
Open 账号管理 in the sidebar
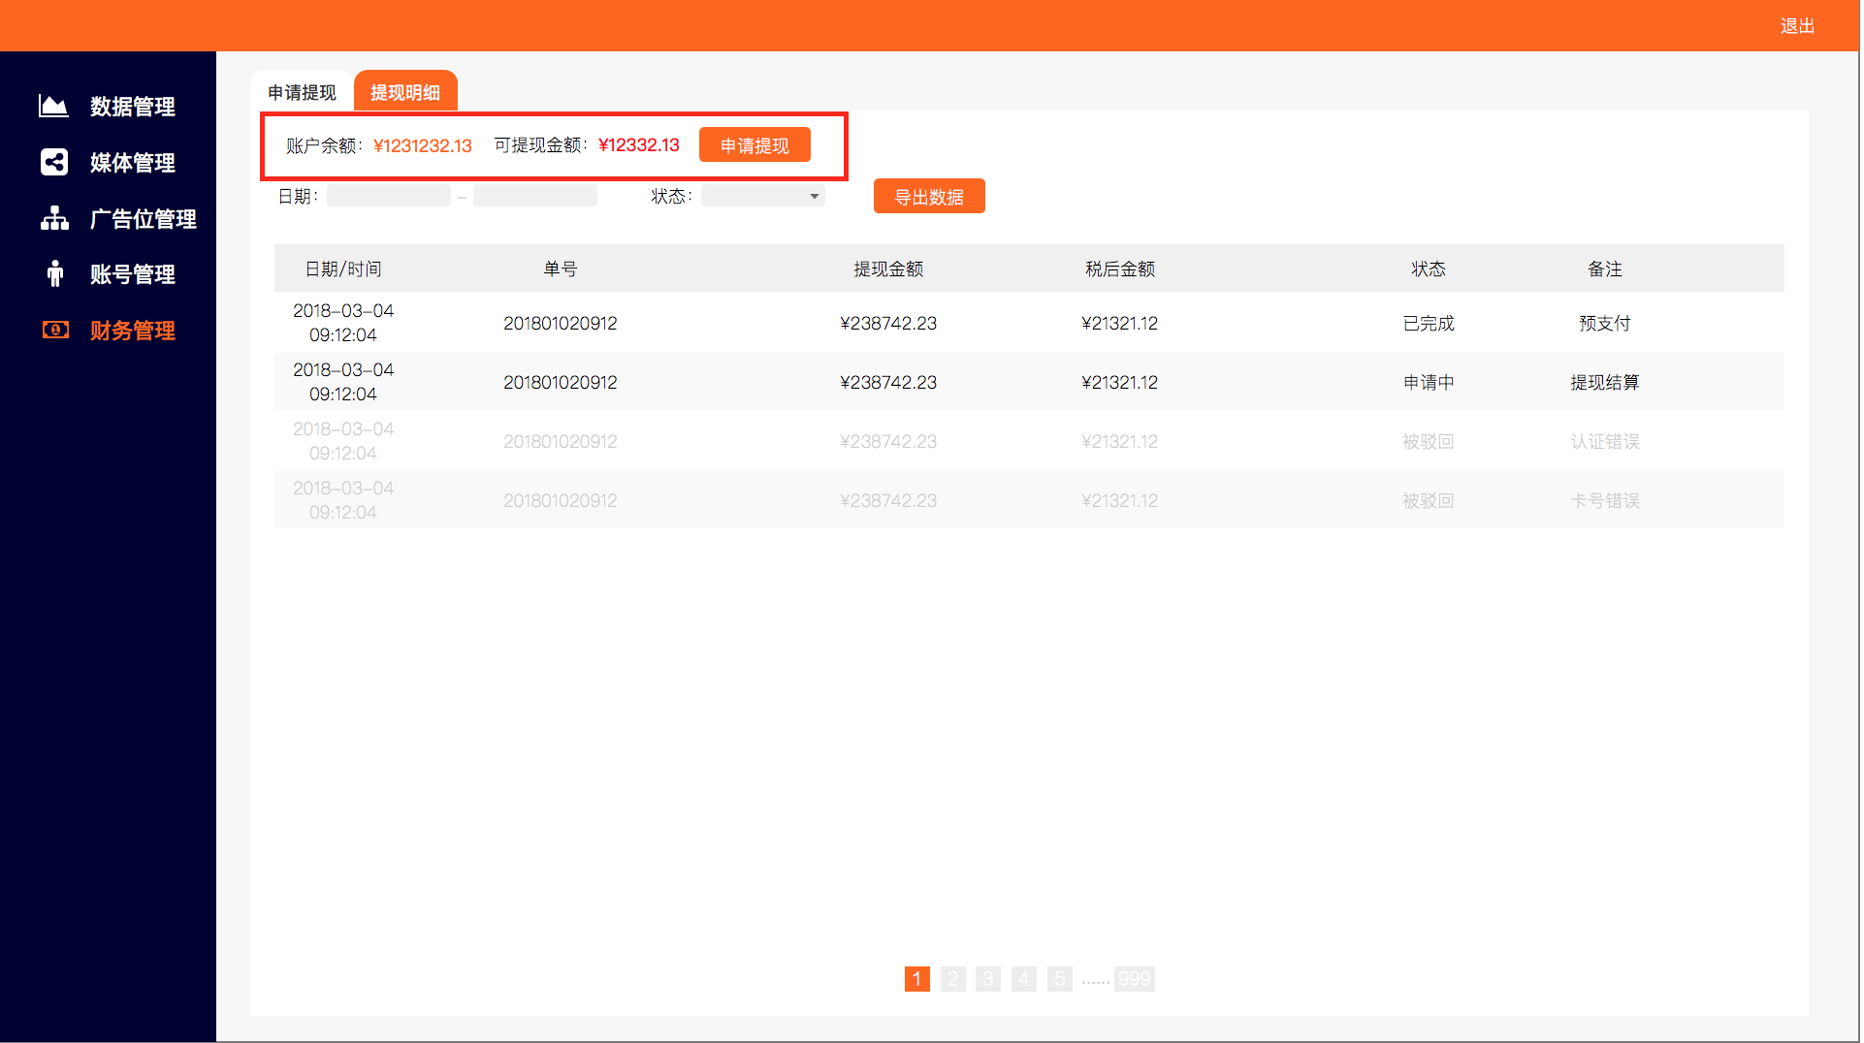coord(133,274)
